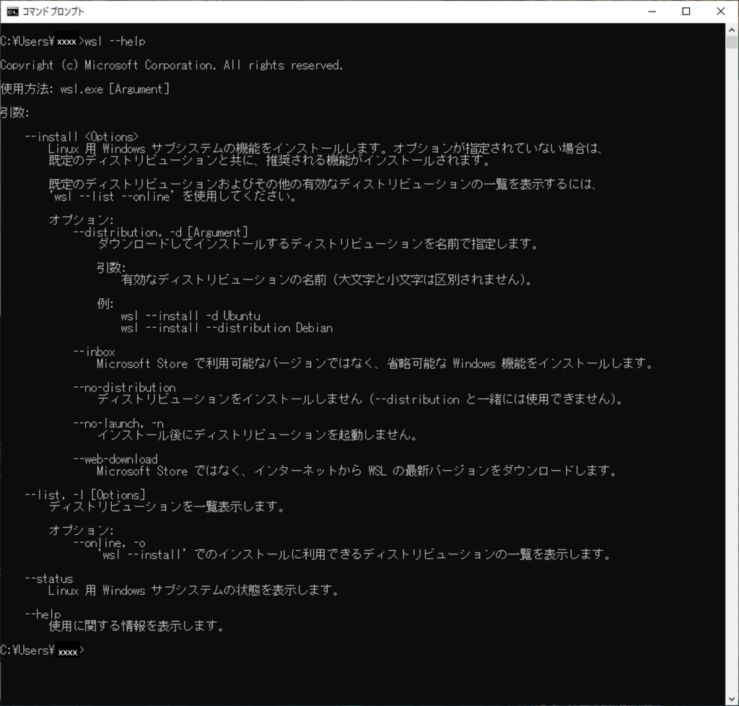Click the コマンド プロンプト title text
This screenshot has width=739, height=706.
click(x=53, y=12)
